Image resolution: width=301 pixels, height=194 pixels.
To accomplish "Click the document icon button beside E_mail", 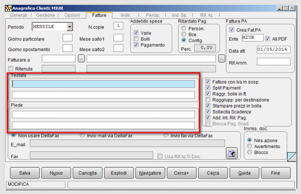I will click(232, 153).
